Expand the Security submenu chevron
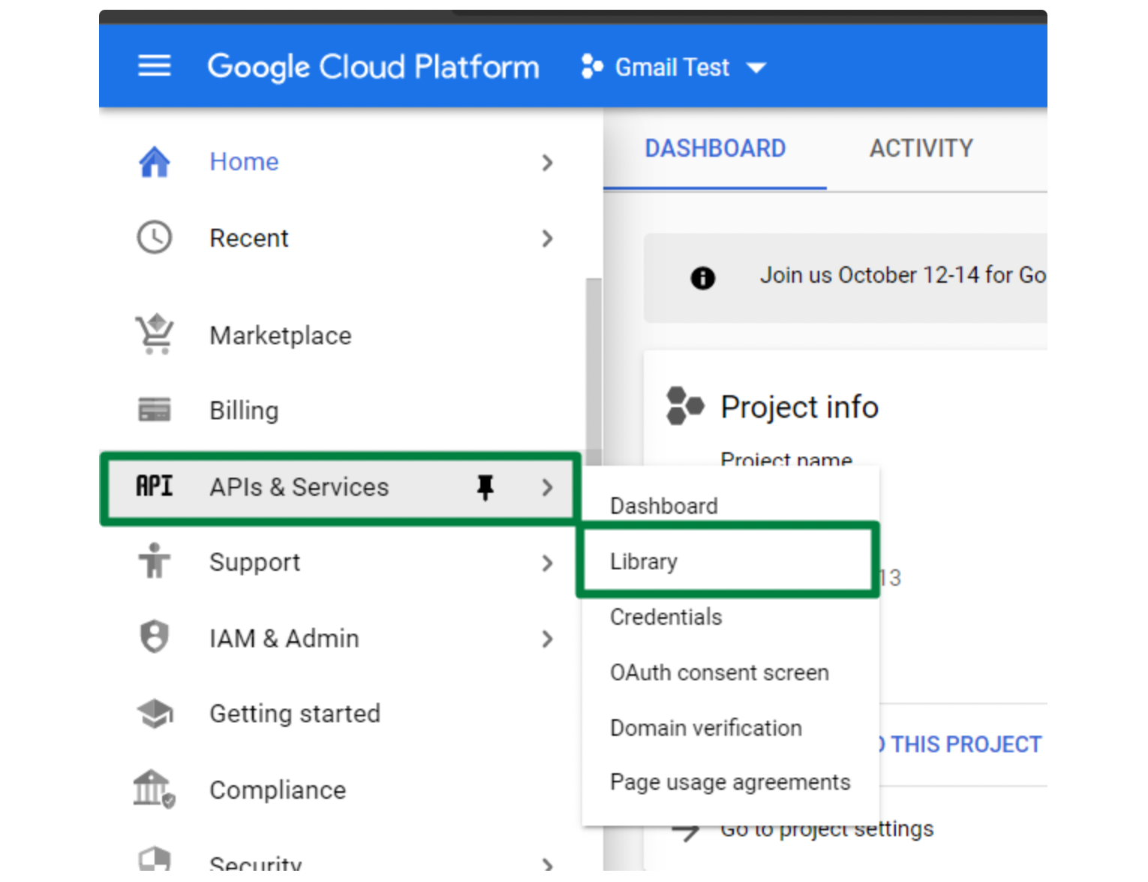The image size is (1148, 882). coord(548,864)
